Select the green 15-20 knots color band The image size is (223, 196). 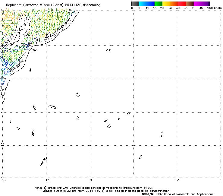(159, 4)
